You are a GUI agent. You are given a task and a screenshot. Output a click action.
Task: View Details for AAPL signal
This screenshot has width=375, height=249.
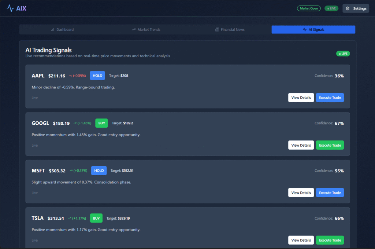coord(301,98)
